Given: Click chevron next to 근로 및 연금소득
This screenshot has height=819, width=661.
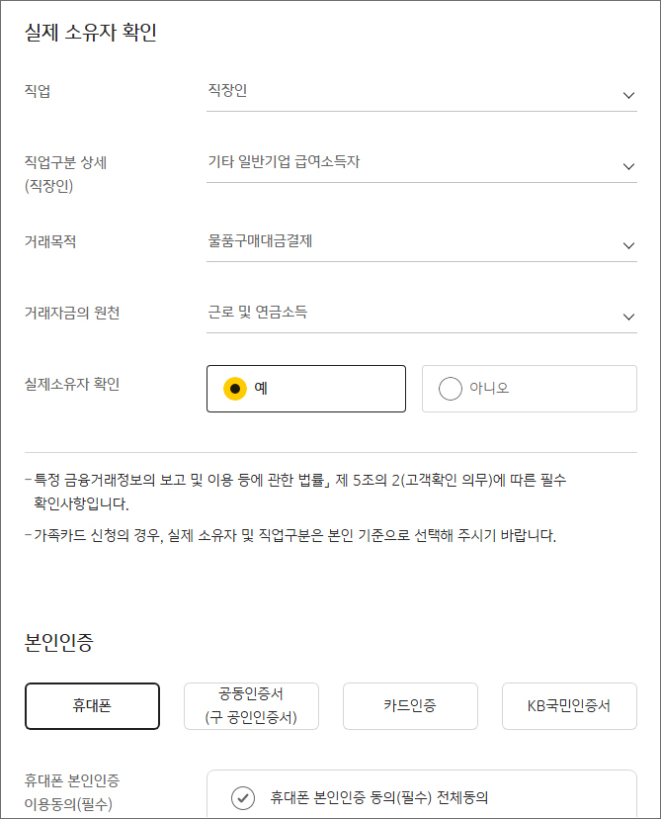Looking at the screenshot, I should [628, 317].
